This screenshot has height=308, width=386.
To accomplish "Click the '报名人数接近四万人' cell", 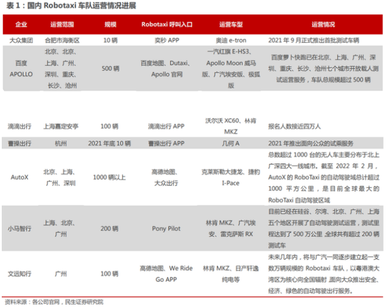I will [294, 126].
